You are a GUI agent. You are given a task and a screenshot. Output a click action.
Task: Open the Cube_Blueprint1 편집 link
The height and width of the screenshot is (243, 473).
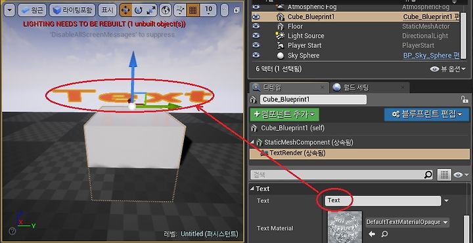[x=431, y=17]
